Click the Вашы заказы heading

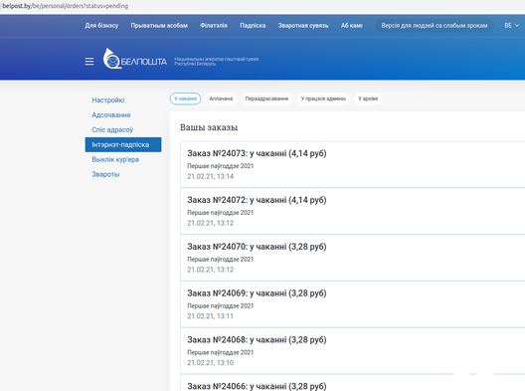(209, 127)
